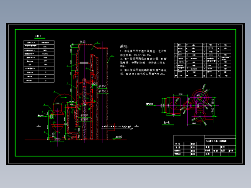The width and height of the screenshot is (251, 188).
Task: Select the "2700" top dimension in plan view
Action: click(x=181, y=94)
